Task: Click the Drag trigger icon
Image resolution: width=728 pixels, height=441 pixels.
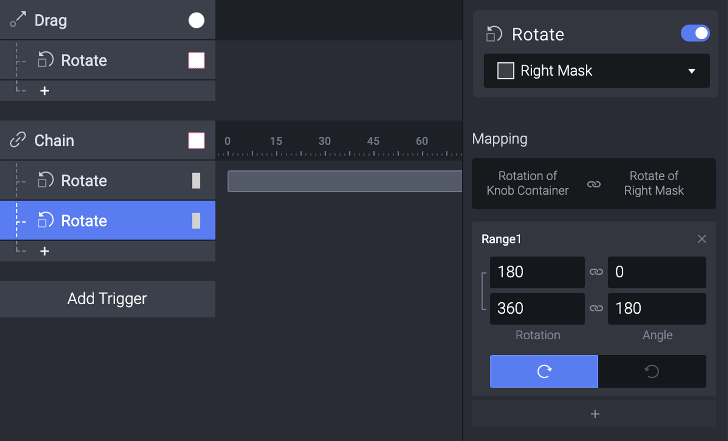Action: click(18, 20)
